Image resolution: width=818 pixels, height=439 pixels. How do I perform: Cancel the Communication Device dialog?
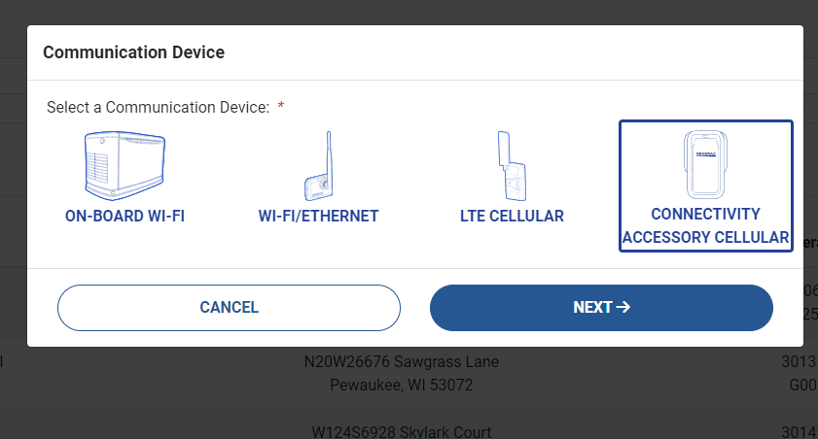(x=229, y=308)
